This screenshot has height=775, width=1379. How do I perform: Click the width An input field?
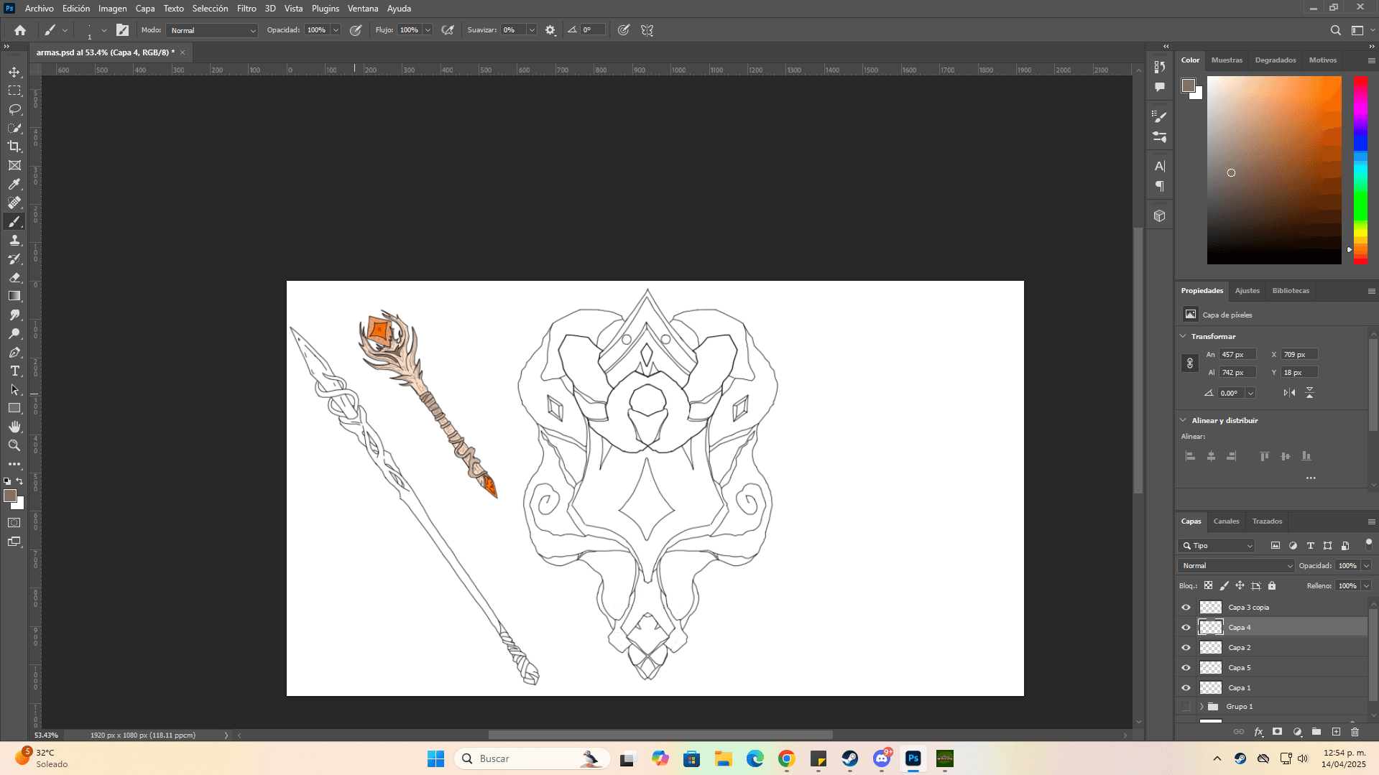pyautogui.click(x=1237, y=355)
